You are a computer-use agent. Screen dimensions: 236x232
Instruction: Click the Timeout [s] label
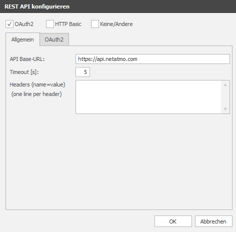tap(24, 72)
